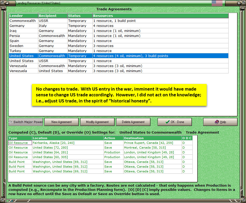Click the Switch Major Power button
This screenshot has width=246, height=203.
click(x=26, y=122)
